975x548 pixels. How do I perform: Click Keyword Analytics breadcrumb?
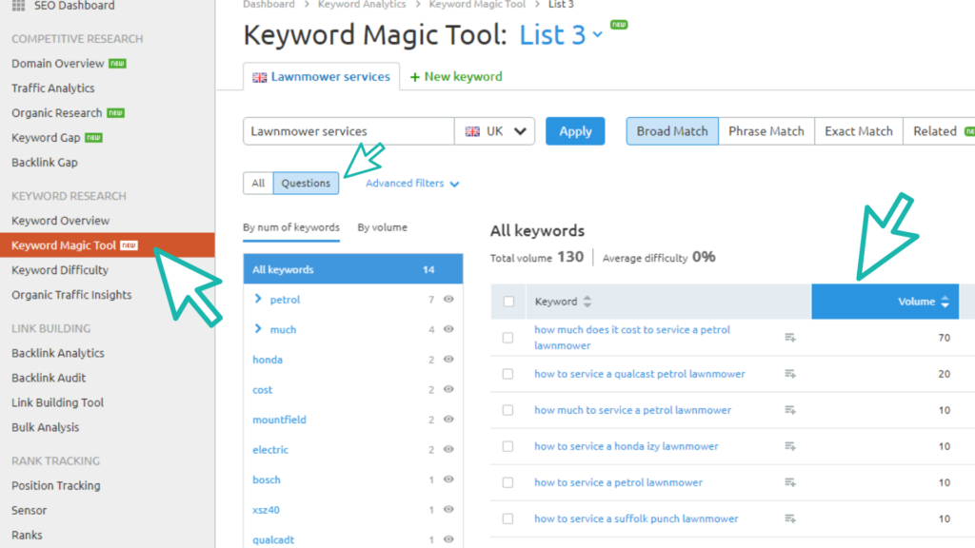tap(362, 5)
